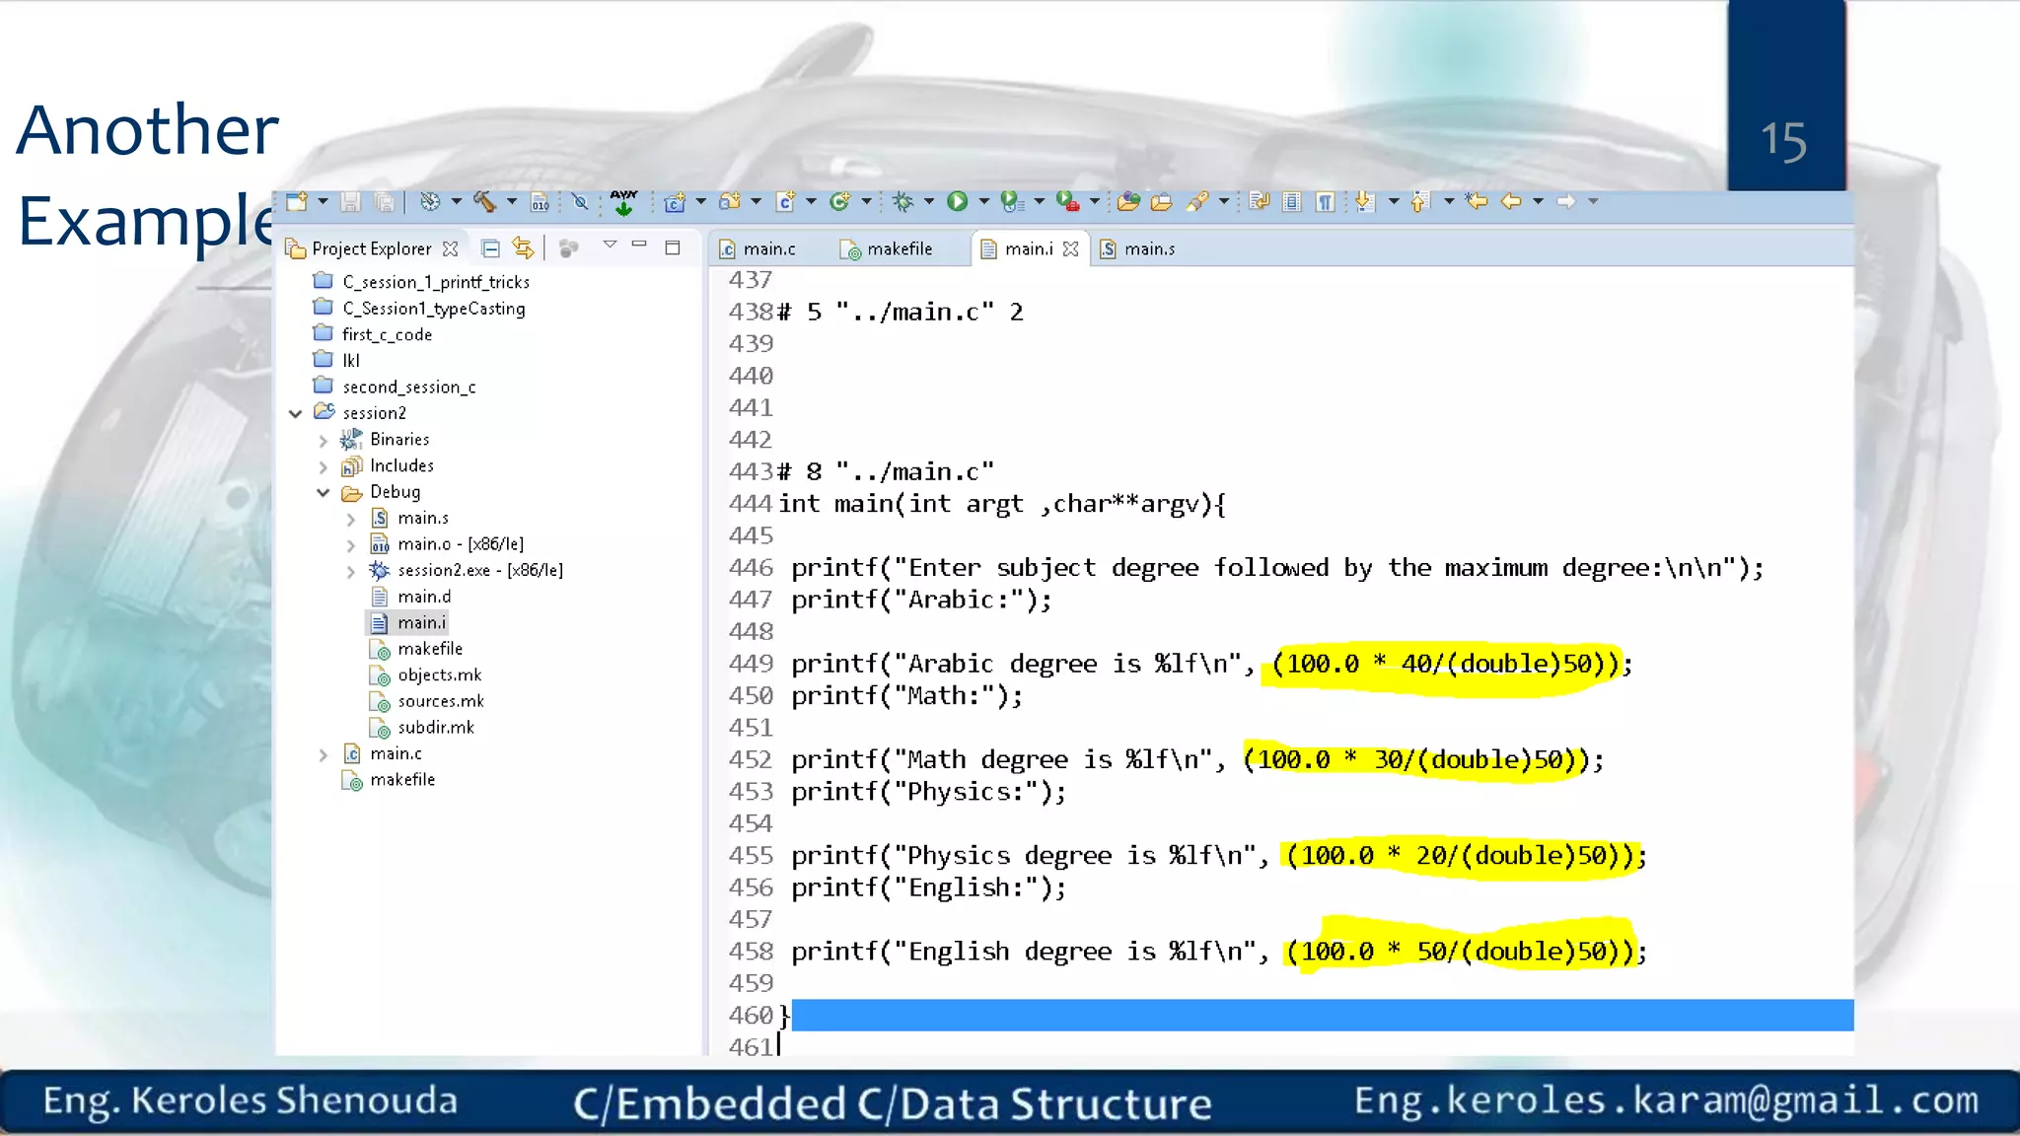Screen dimensions: 2020x1136
Task: Open Run button dropdown arrow
Action: pyautogui.click(x=983, y=201)
